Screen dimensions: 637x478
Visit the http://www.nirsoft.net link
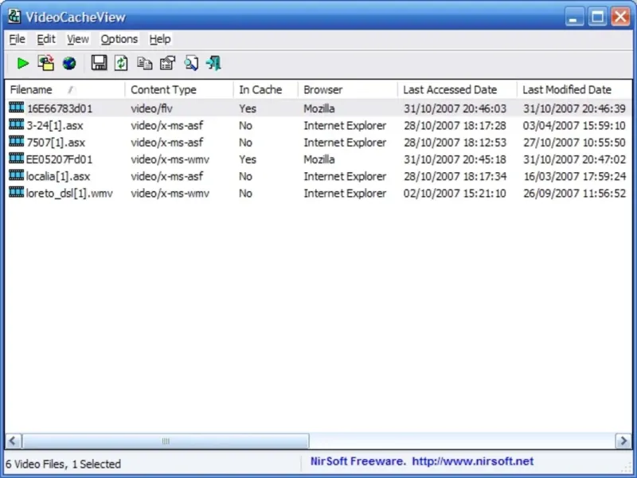(x=472, y=461)
